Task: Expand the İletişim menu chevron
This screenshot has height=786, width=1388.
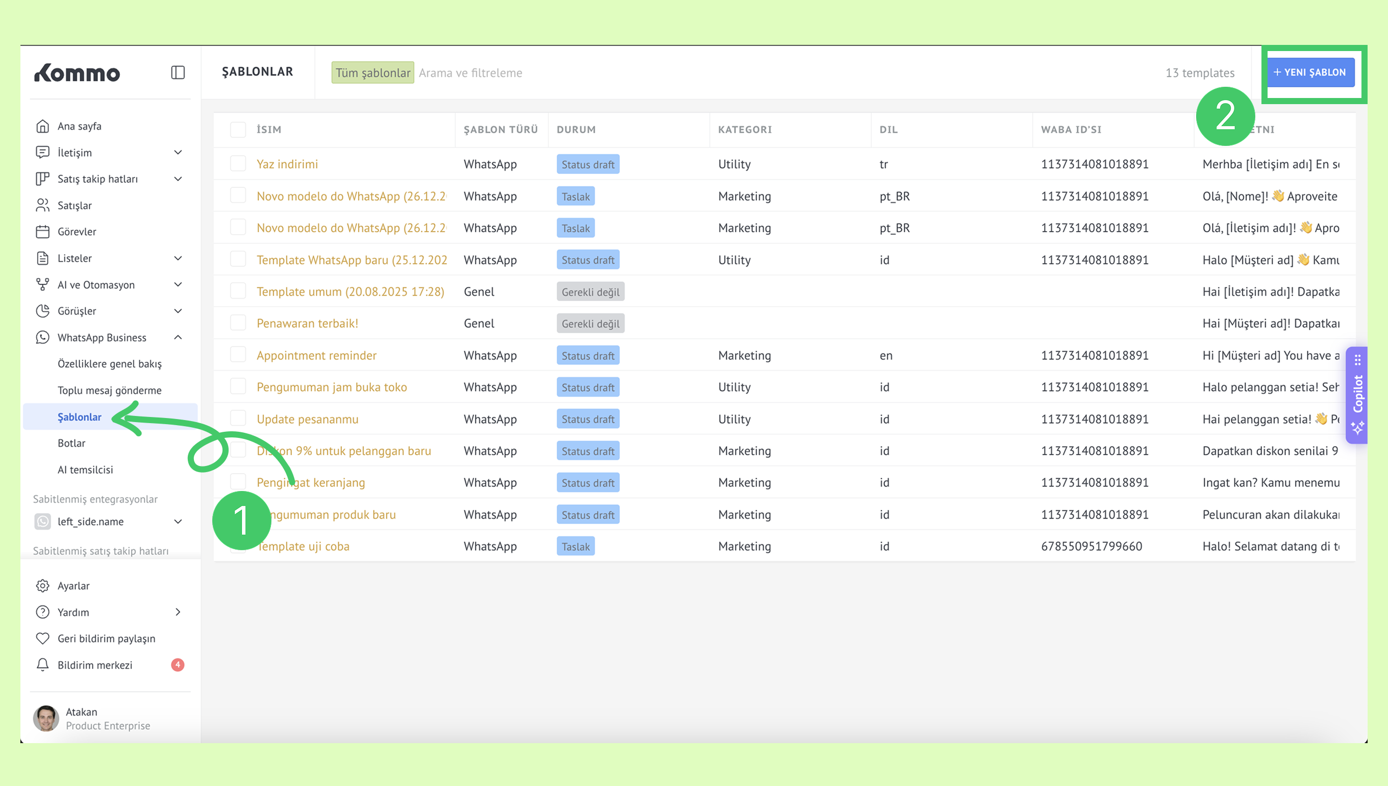Action: pos(178,152)
